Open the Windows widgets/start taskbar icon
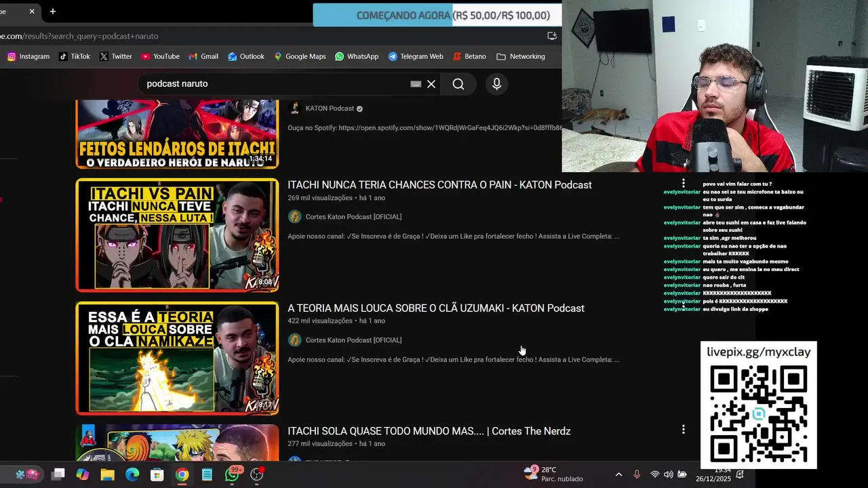 pyautogui.click(x=27, y=474)
